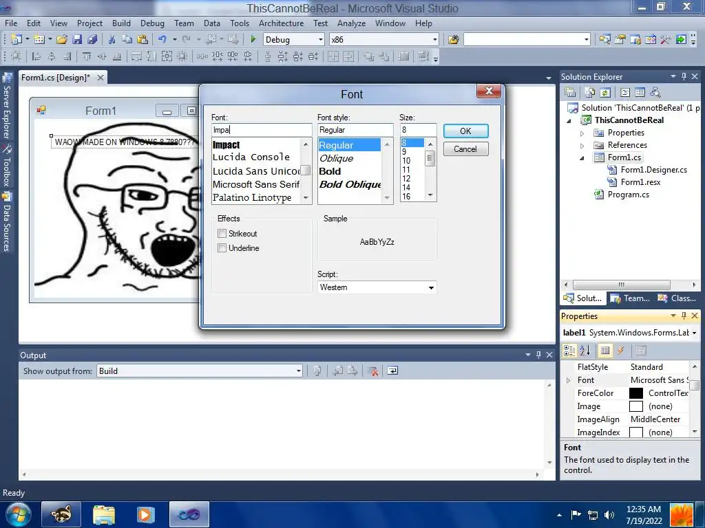Open the Debug menu
705x528 pixels.
click(x=152, y=23)
